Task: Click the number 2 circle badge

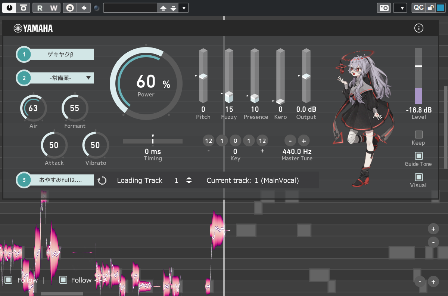Action: (x=24, y=78)
